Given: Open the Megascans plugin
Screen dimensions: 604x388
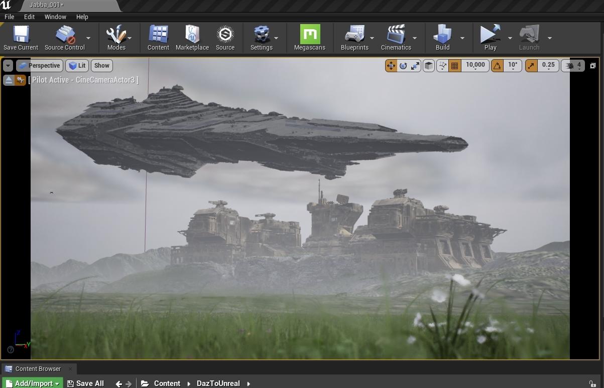Looking at the screenshot, I should (310, 38).
